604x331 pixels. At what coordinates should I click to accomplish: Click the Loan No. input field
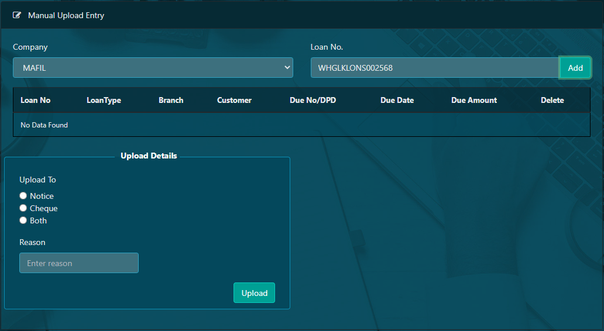click(435, 68)
